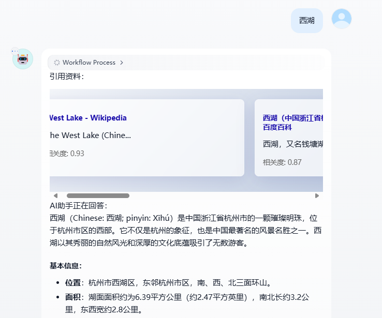
Task: Click the 基本信息 section heading
Action: pos(66,266)
